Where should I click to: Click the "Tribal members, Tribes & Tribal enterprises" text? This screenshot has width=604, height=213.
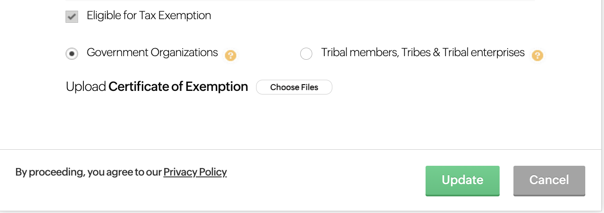pos(422,53)
